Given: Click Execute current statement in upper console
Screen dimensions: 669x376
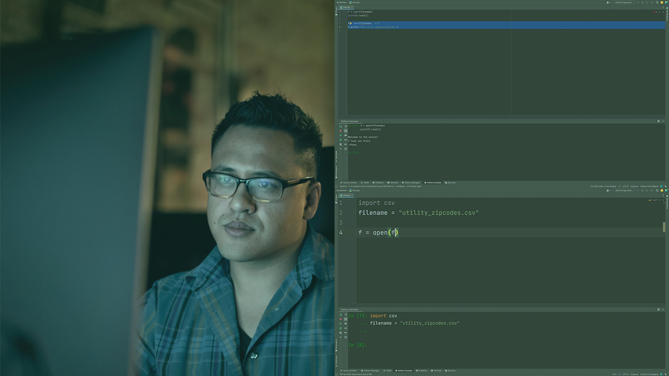Looking at the screenshot, I should coord(341,135).
